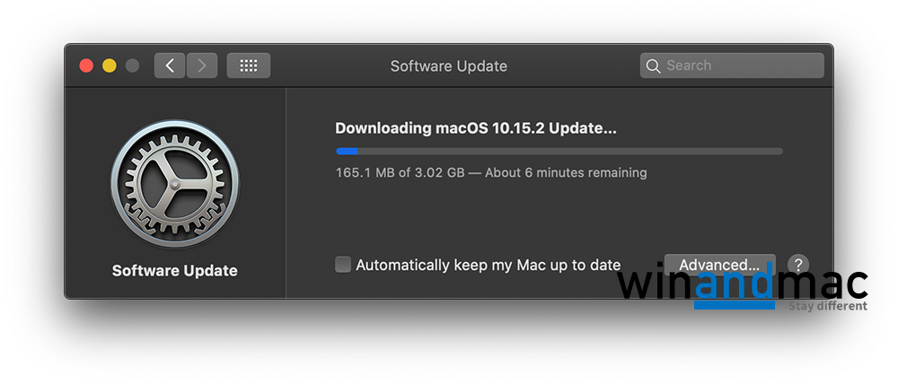Click the macOS update download progress bar
This screenshot has height=384, width=898.
(559, 152)
